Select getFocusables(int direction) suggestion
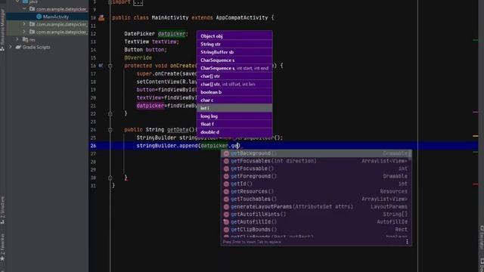The width and height of the screenshot is (484, 272). (315, 161)
